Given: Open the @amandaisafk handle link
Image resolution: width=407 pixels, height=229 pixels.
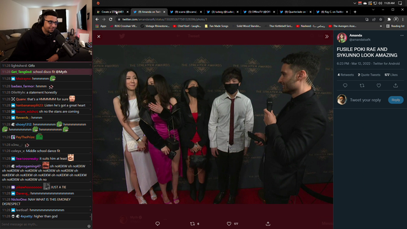Looking at the screenshot, I should [360, 39].
